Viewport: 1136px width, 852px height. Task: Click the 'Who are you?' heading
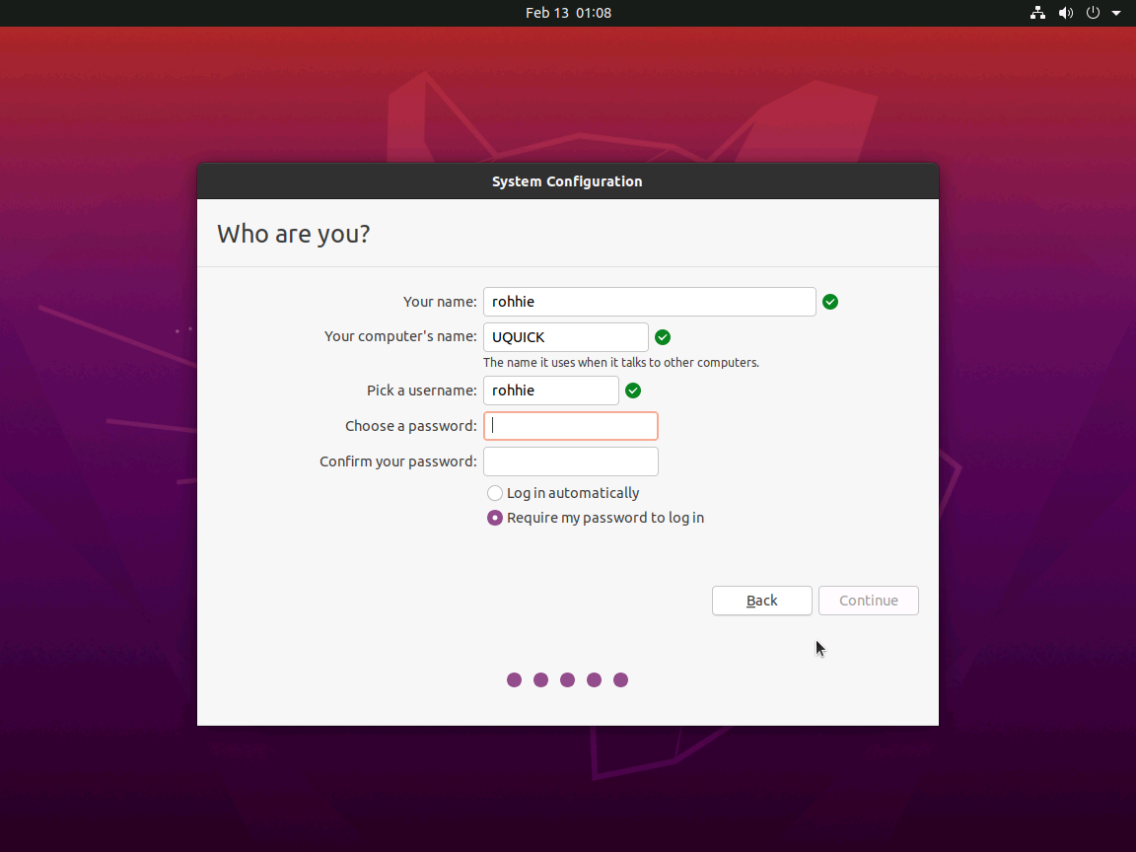point(294,234)
